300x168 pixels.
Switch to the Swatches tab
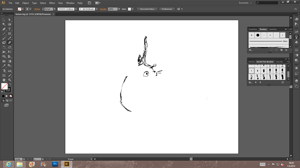(253, 29)
